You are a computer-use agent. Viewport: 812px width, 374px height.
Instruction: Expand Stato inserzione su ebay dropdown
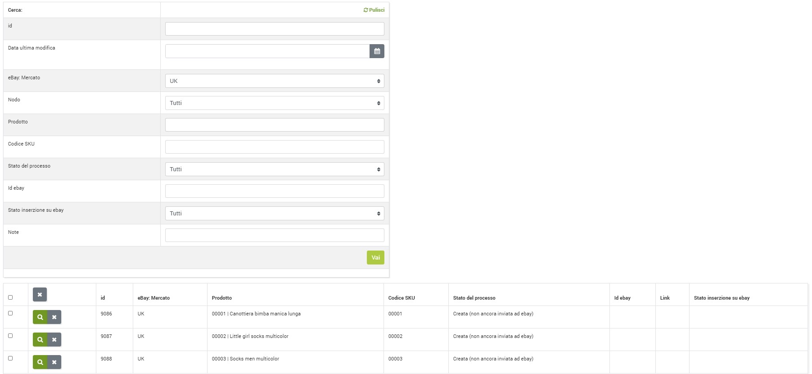(274, 214)
